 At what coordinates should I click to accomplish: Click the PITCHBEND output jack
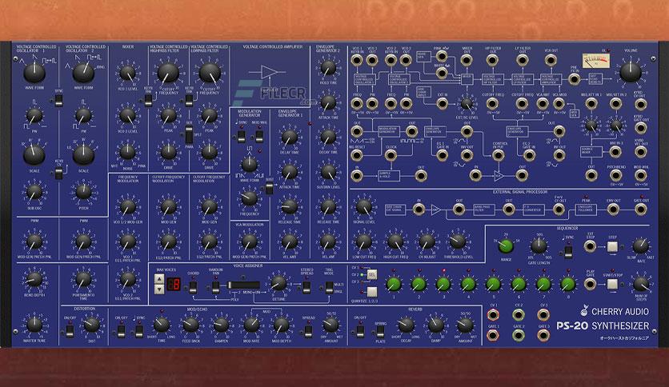(615, 175)
